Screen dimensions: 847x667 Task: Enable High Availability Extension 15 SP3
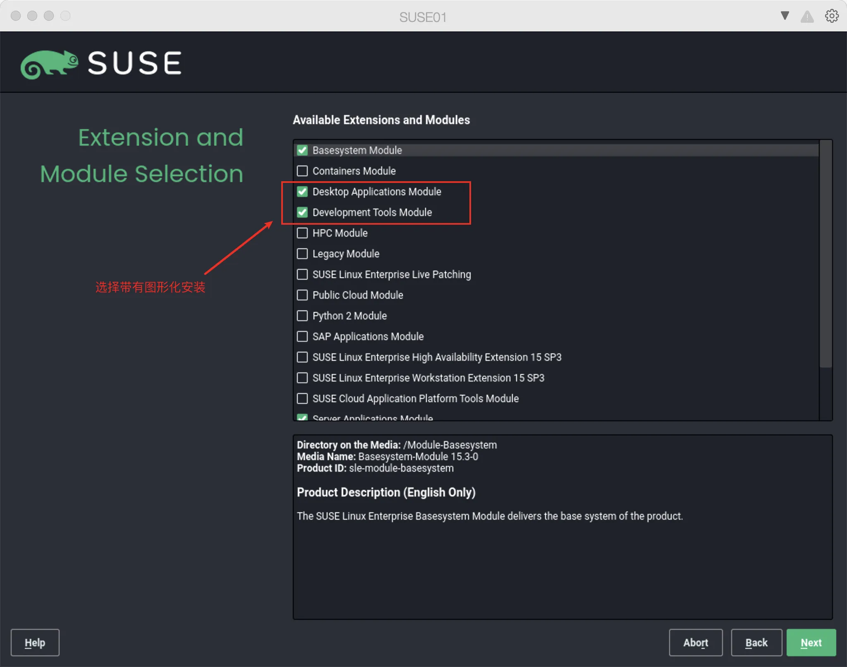pyautogui.click(x=302, y=357)
